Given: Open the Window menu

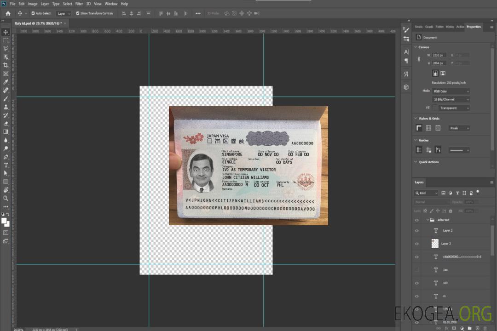Looking at the screenshot, I should (x=111, y=4).
